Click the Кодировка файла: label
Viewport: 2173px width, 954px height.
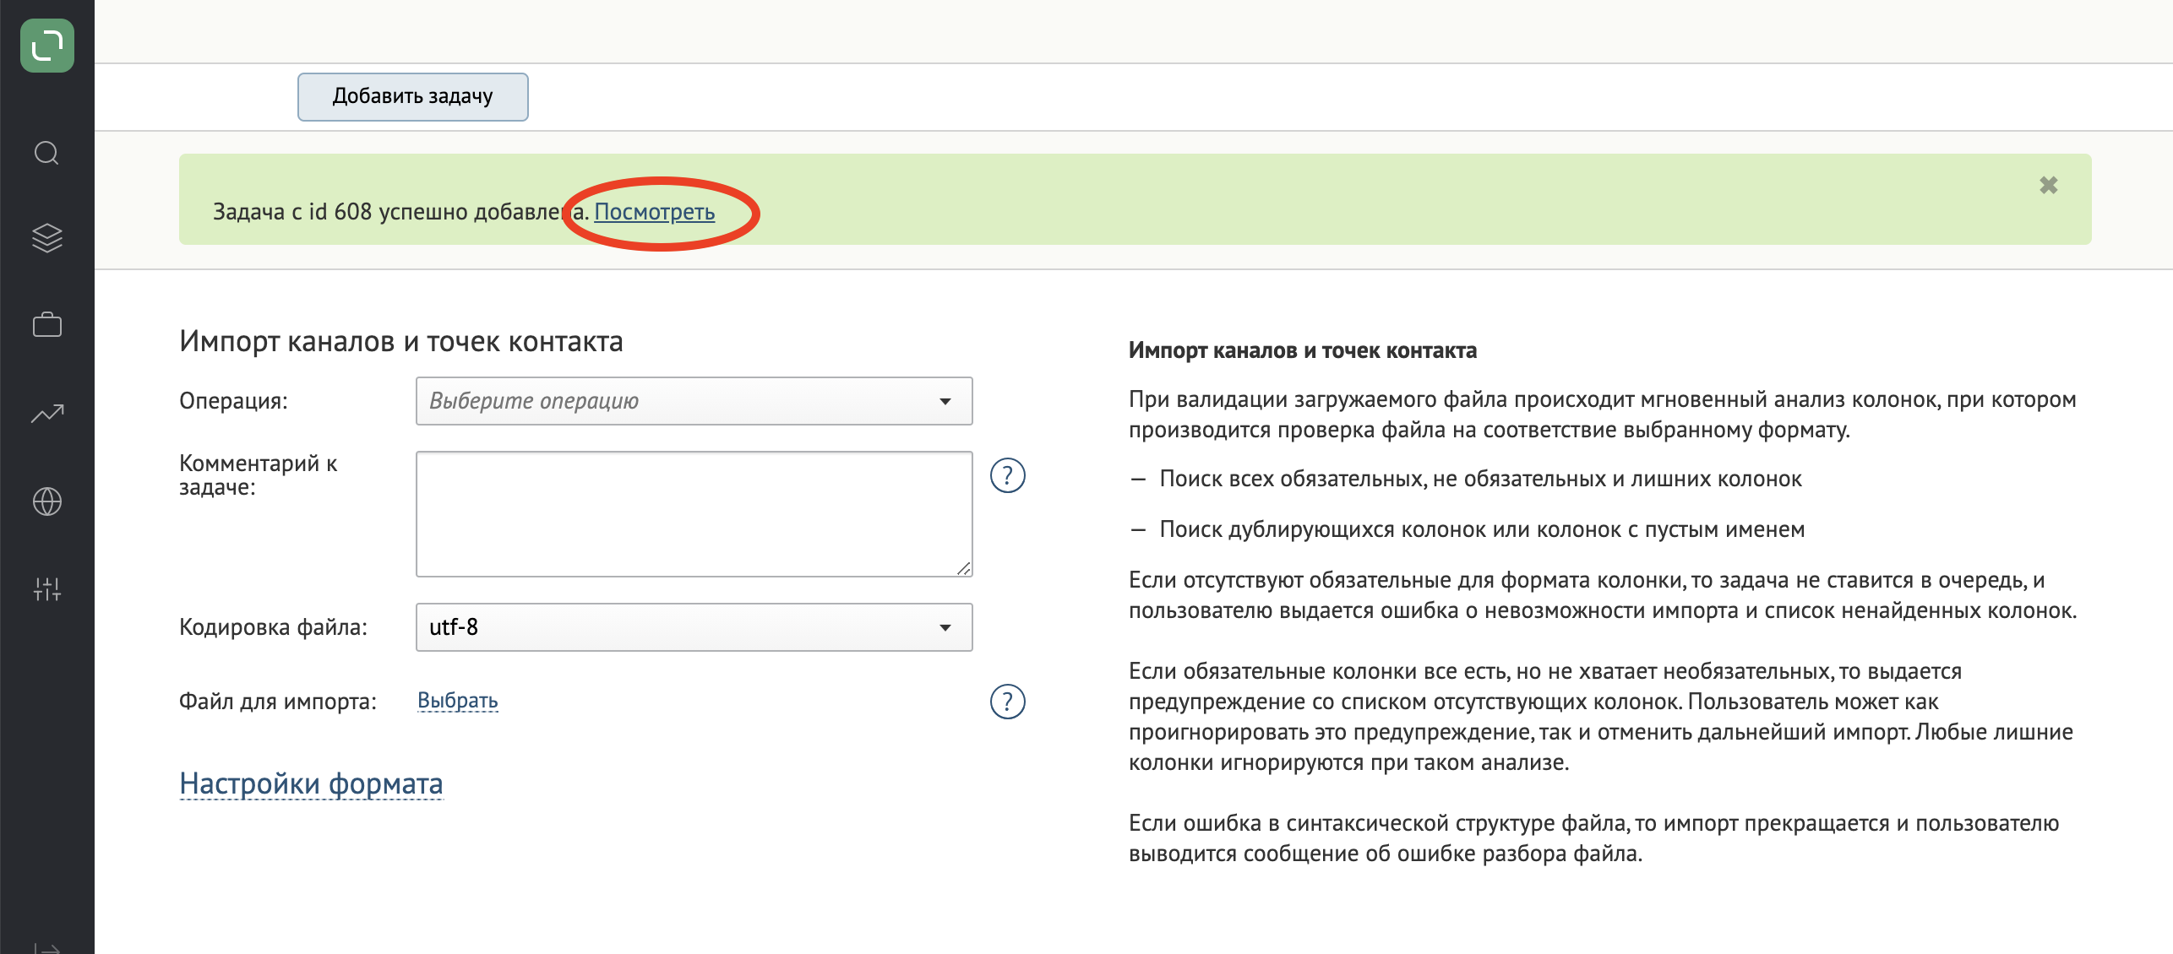coord(273,626)
